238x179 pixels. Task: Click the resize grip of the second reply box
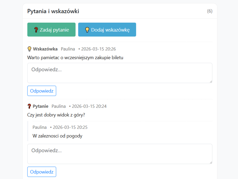210,162
